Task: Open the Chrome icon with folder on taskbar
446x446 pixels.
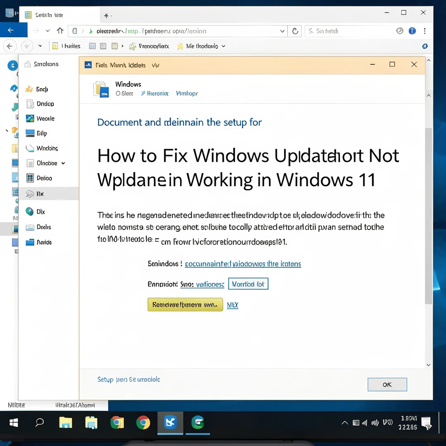Action: point(117,423)
